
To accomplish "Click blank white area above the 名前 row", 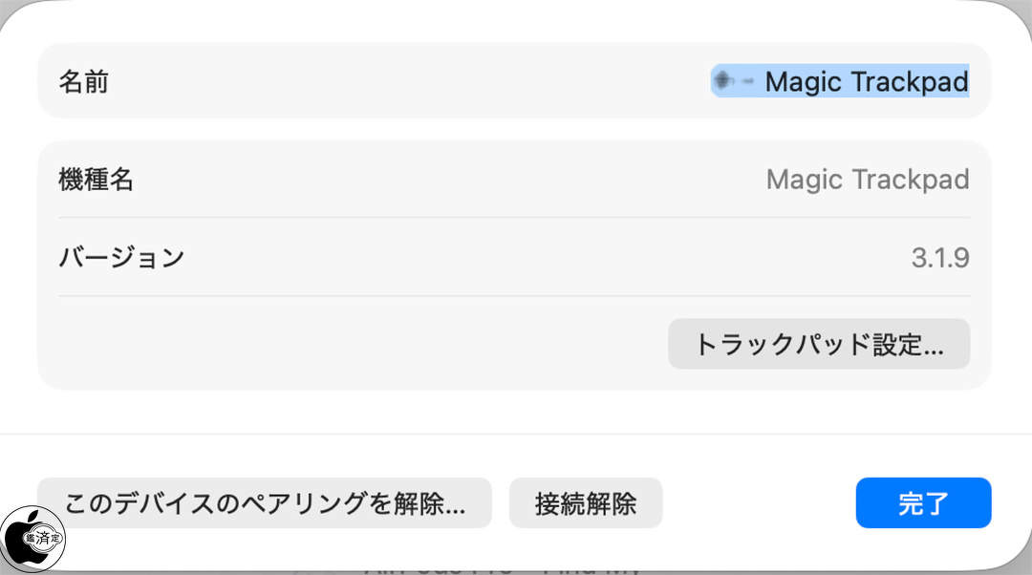I will pos(514,21).
